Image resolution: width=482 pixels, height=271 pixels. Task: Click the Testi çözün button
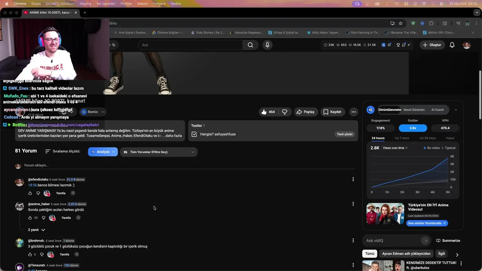click(x=345, y=134)
